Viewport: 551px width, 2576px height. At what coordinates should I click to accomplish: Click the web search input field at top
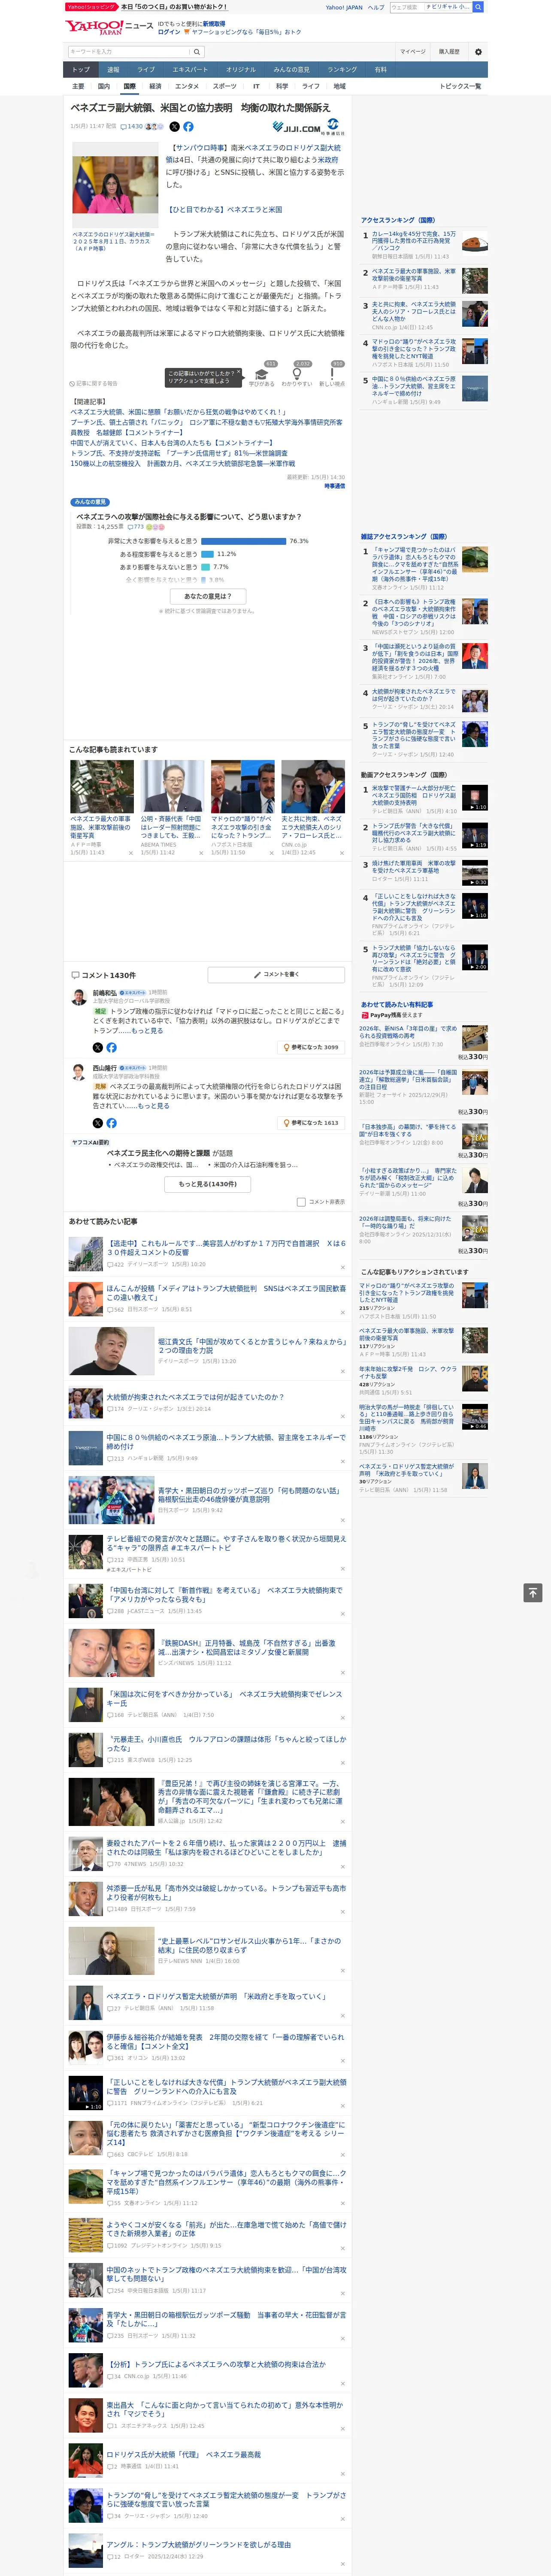point(430,7)
